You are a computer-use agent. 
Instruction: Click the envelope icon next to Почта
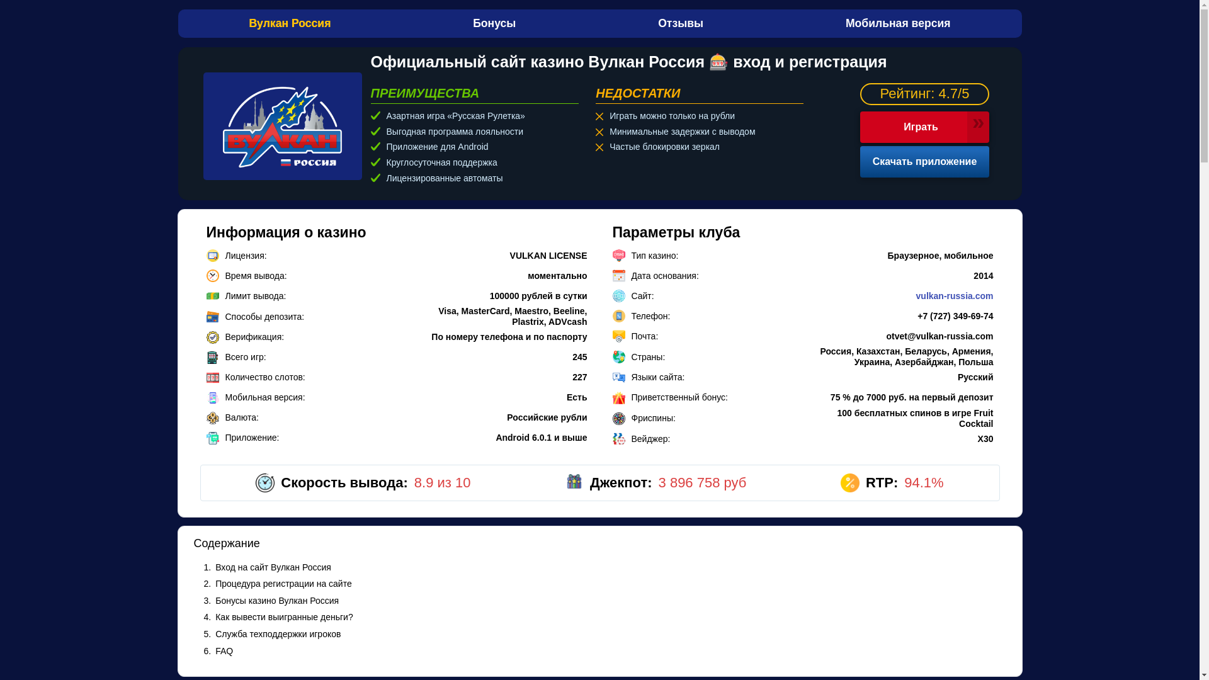tap(619, 336)
